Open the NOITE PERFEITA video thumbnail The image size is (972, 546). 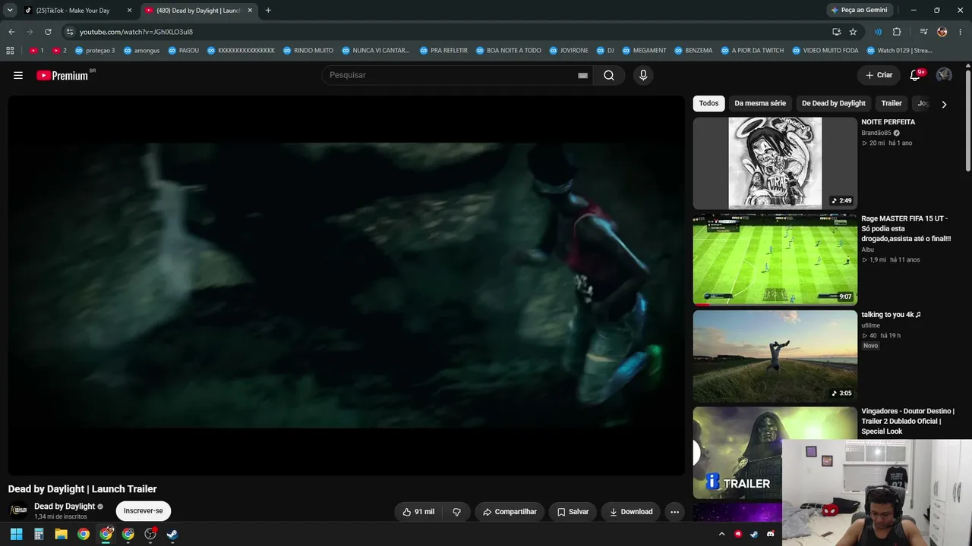775,163
